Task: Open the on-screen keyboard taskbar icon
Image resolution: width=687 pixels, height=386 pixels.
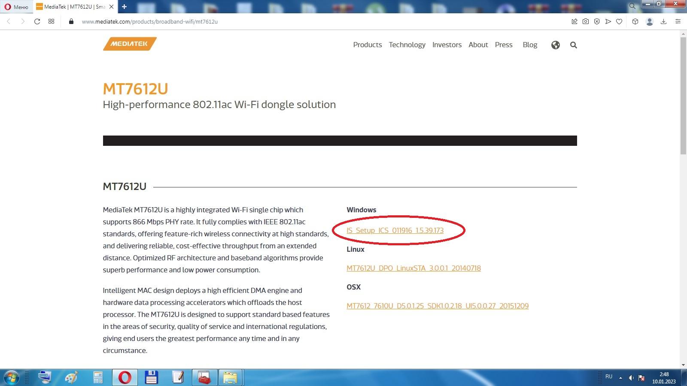Action: coord(45,377)
